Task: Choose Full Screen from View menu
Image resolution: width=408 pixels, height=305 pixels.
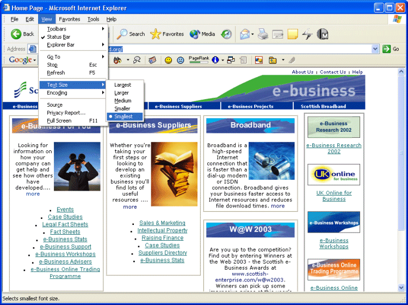Action: point(73,120)
